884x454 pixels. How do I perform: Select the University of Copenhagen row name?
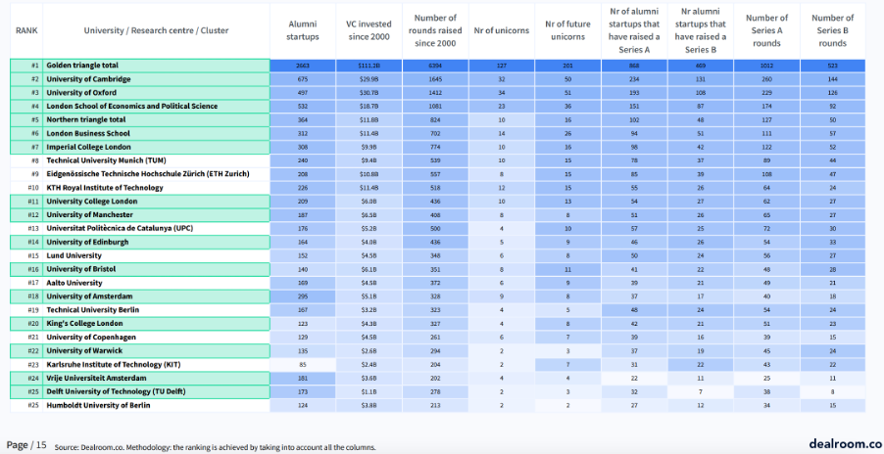[x=91, y=337]
